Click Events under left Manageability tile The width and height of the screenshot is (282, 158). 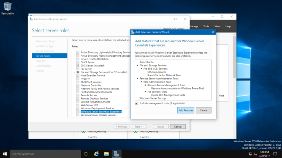[x=93, y=137]
